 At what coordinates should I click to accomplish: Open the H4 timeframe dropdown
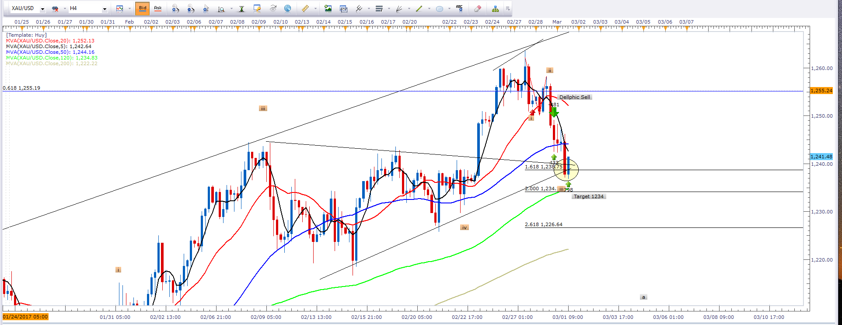coord(105,9)
